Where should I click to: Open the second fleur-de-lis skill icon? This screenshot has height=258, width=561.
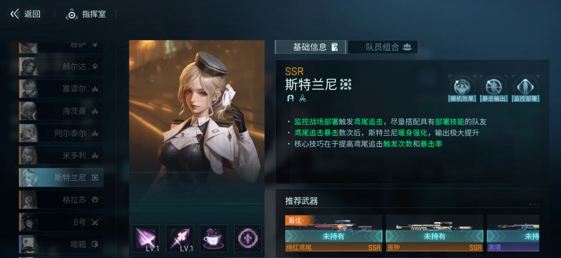click(180, 238)
